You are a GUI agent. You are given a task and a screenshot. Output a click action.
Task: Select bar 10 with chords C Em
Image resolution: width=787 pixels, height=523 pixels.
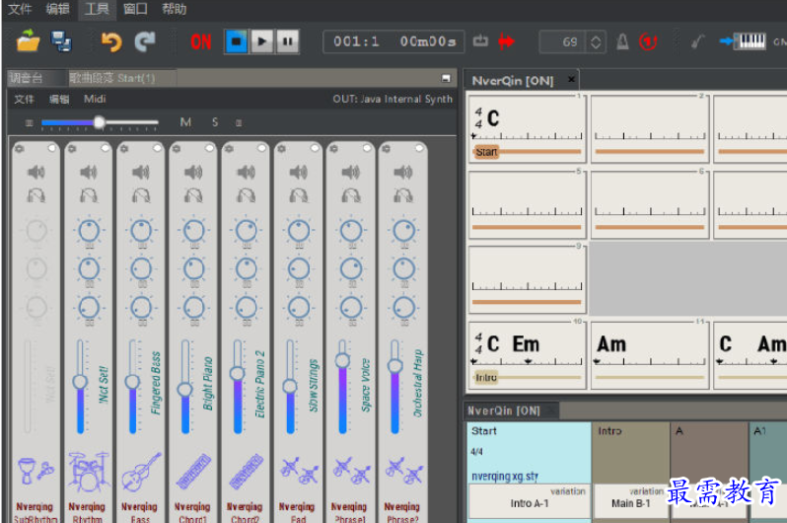(x=527, y=354)
